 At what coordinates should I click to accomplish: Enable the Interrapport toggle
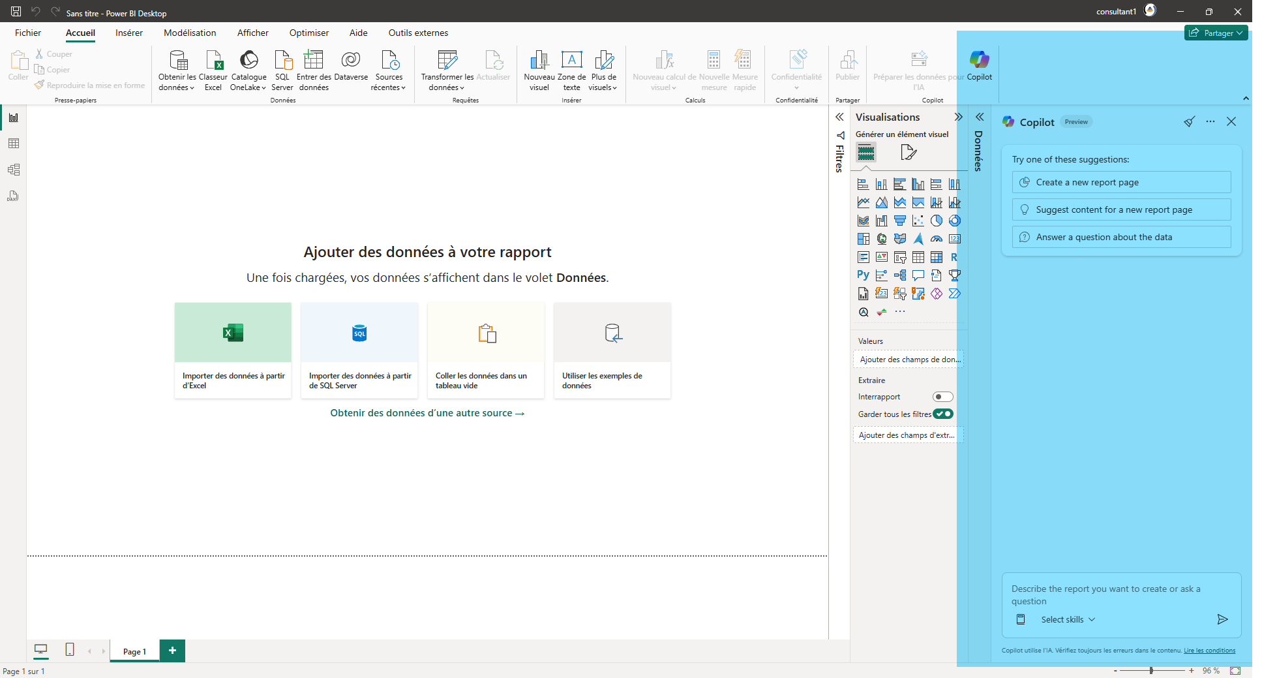(x=942, y=396)
